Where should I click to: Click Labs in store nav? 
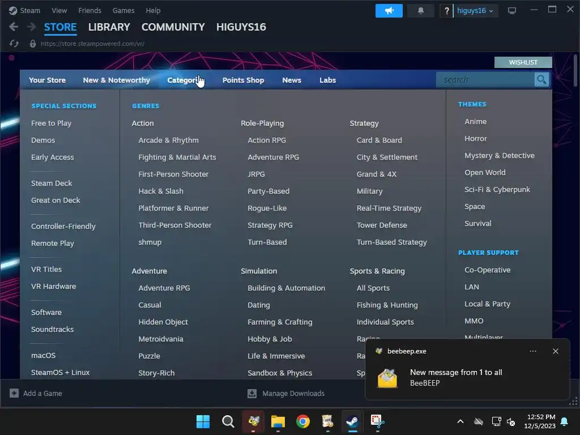click(x=327, y=80)
